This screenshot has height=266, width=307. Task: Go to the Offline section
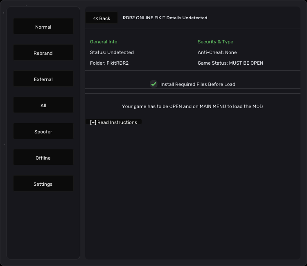pyautogui.click(x=43, y=158)
